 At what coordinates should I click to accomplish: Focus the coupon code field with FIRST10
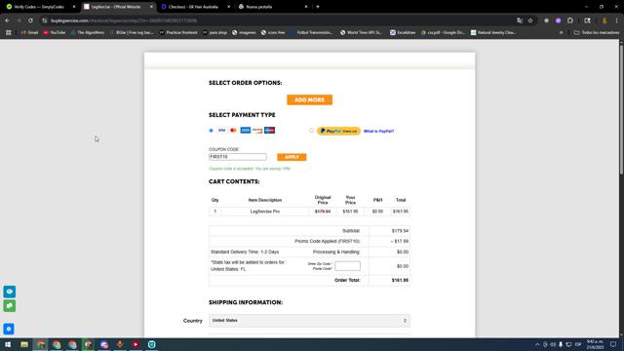coord(238,157)
